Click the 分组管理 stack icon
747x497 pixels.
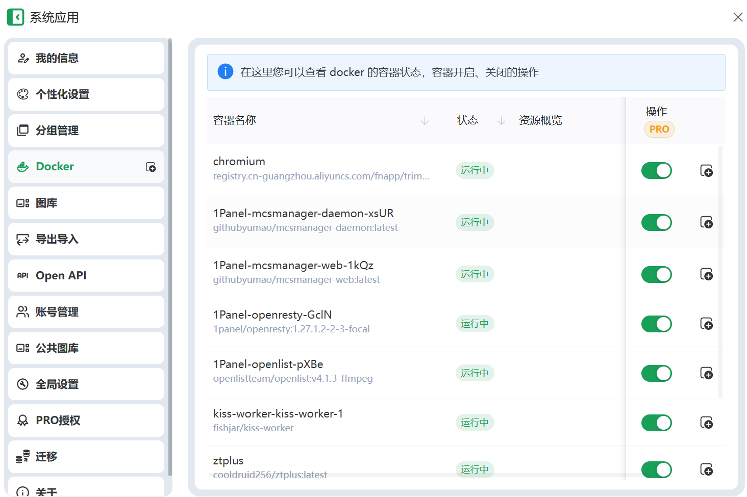[23, 130]
